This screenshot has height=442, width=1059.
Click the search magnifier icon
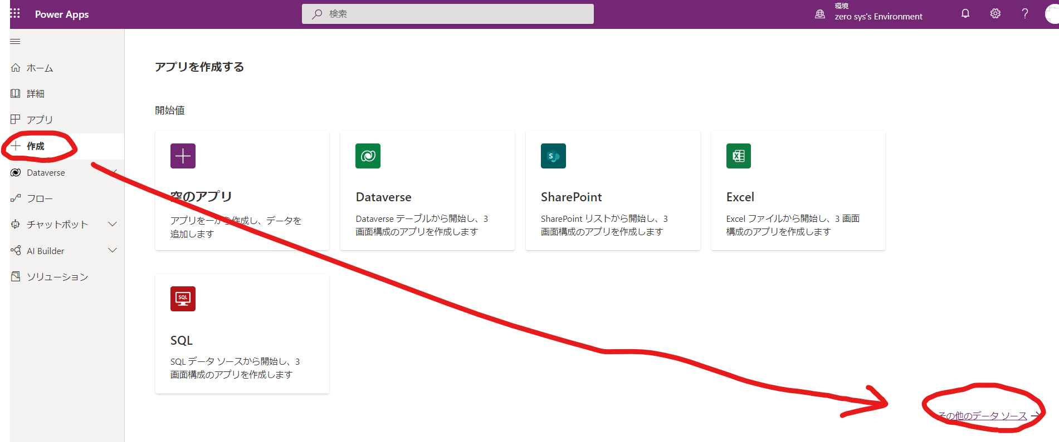point(317,14)
